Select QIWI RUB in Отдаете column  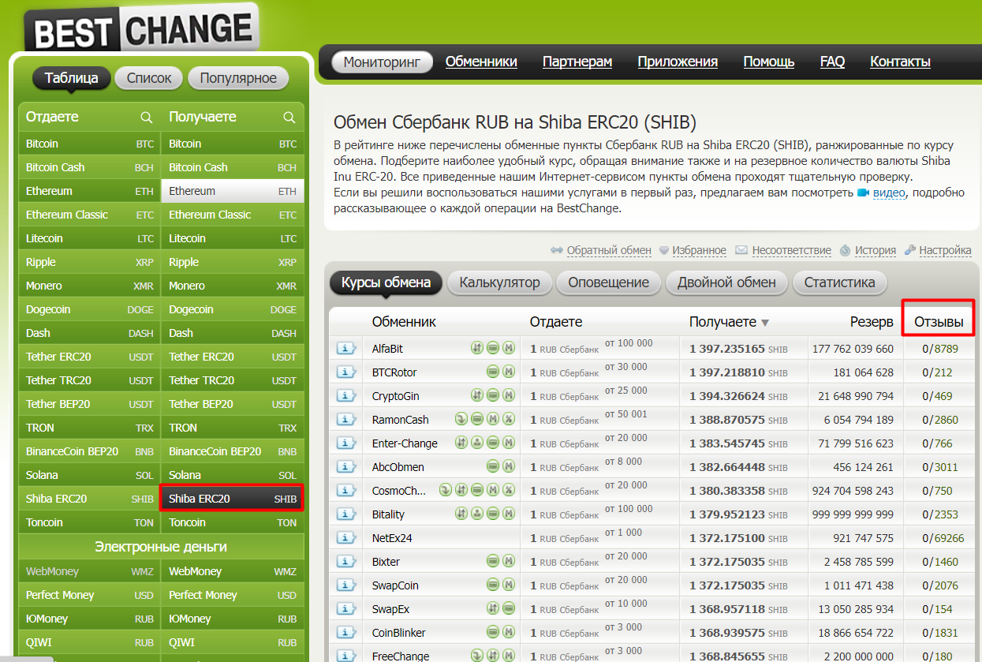coord(89,642)
